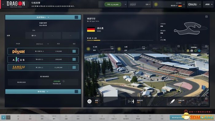
Task: Go forward with the grey right arrow button
Action: 8,117
